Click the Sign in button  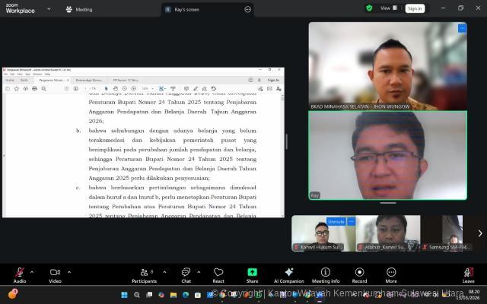pyautogui.click(x=415, y=8)
